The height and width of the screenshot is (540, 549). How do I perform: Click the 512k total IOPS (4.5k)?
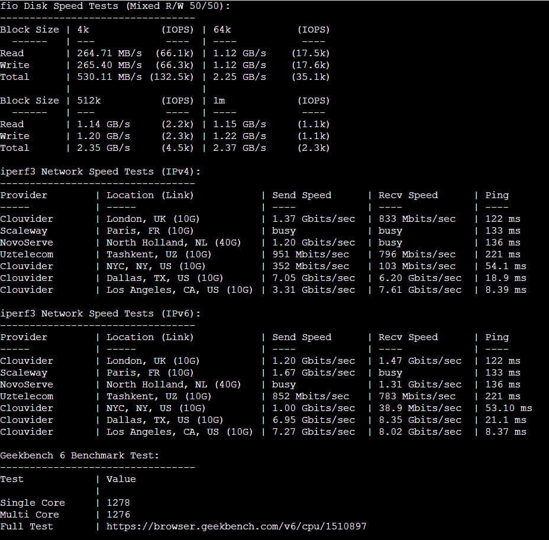tap(177, 148)
